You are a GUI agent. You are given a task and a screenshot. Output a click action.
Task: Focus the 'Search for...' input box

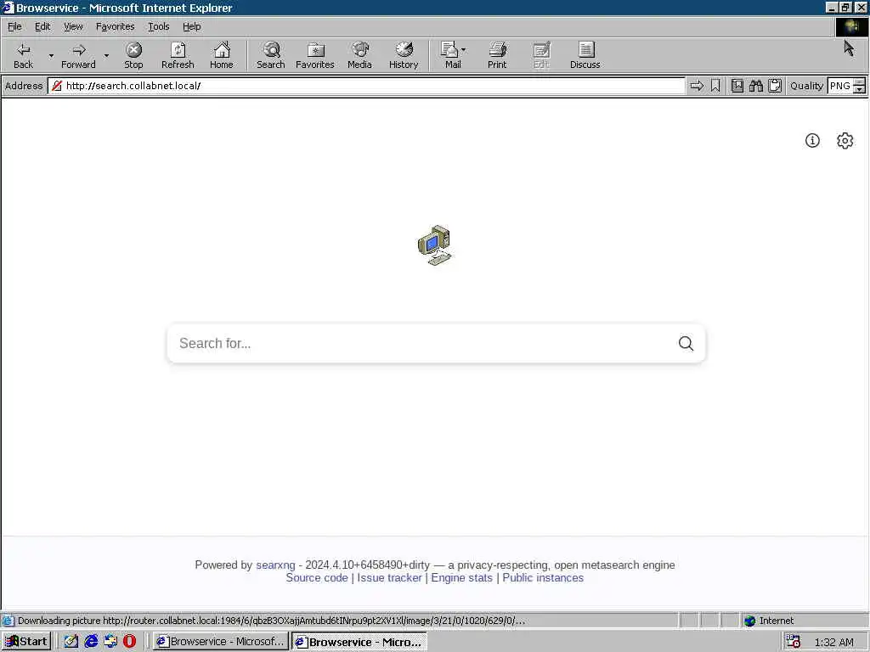coord(421,343)
